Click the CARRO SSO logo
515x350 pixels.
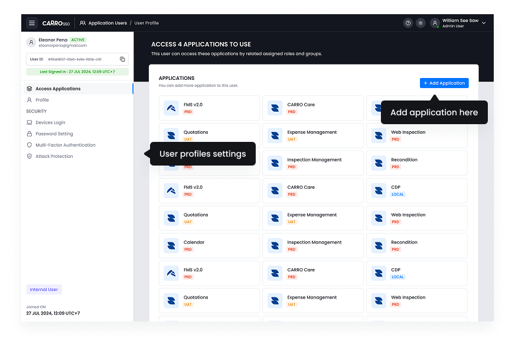55,22
